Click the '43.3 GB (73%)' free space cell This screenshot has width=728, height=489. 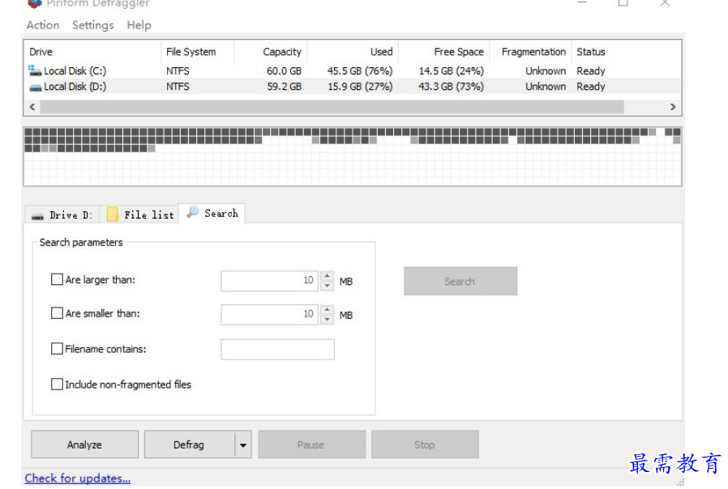(x=452, y=87)
